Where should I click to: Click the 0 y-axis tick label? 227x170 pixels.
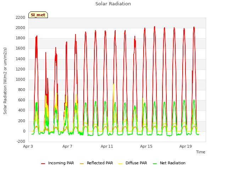(x=24, y=131)
